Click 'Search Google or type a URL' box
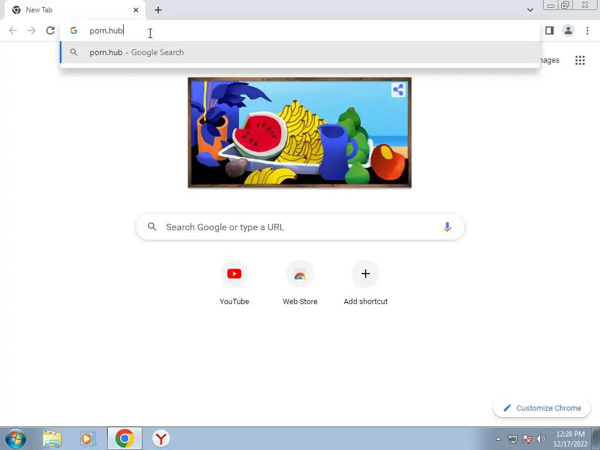The width and height of the screenshot is (600, 450). click(300, 227)
